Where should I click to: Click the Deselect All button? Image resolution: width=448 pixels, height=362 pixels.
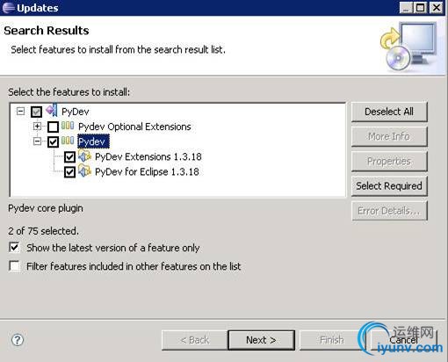[389, 112]
